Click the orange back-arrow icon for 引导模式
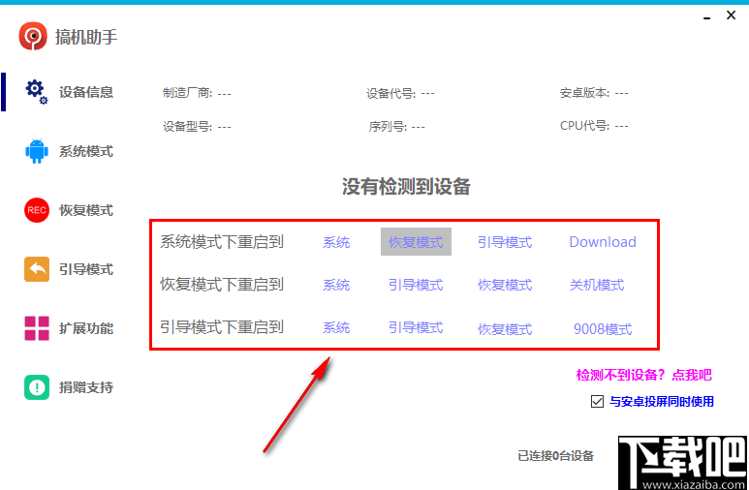749x490 pixels. pos(37,269)
